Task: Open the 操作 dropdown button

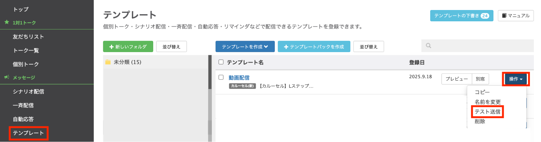Action: click(x=516, y=79)
